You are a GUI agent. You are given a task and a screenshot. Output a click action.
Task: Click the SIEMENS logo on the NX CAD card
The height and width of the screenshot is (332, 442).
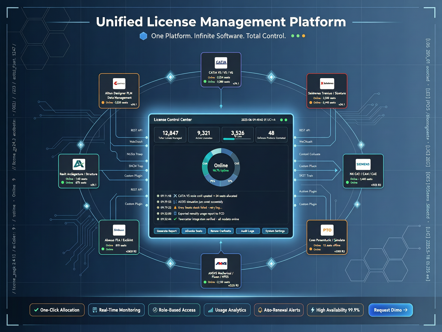363,164
